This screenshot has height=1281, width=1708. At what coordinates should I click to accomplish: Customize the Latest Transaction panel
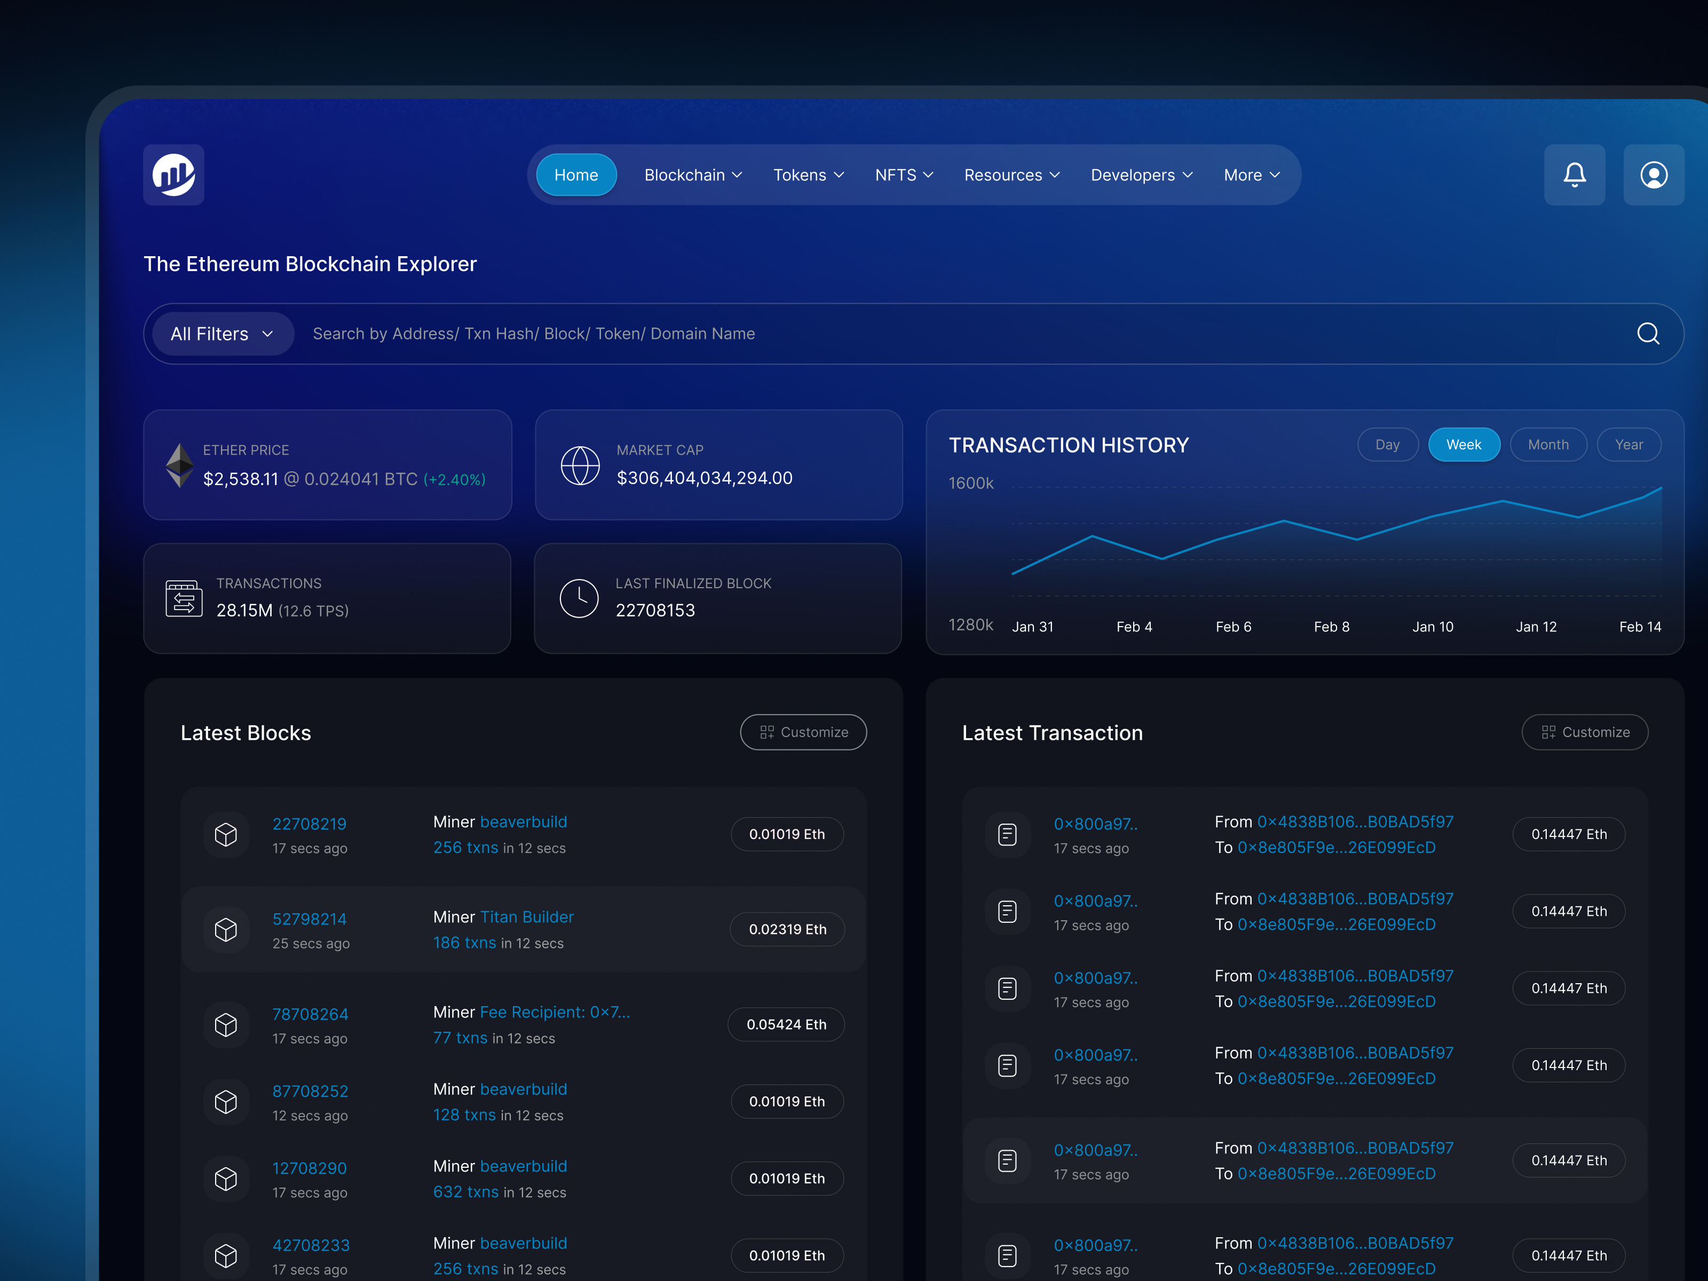[1585, 732]
